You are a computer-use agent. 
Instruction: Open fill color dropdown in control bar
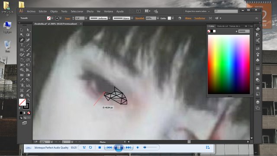pyautogui.click(x=52, y=18)
